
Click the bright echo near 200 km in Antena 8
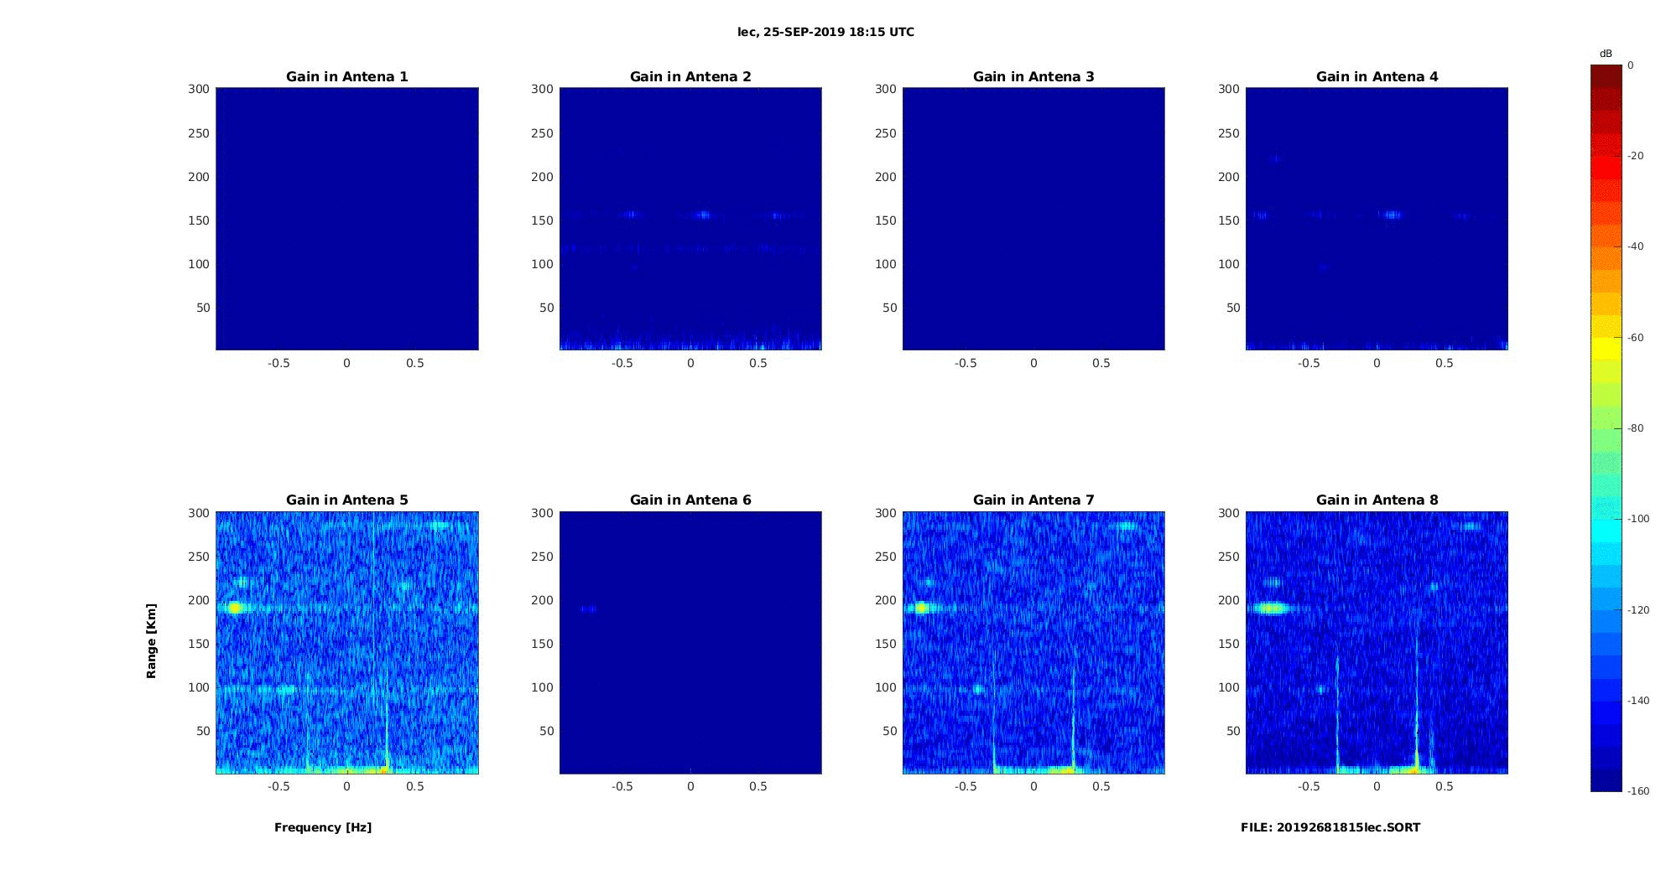click(1269, 609)
